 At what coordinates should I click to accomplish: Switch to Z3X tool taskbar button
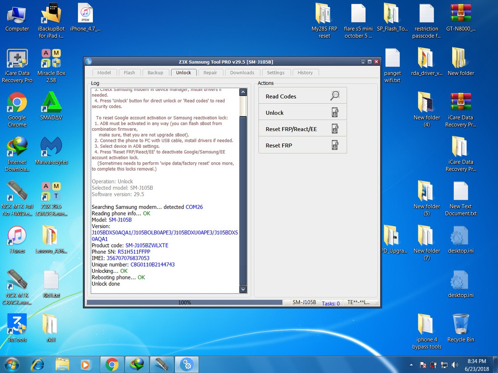click(186, 365)
